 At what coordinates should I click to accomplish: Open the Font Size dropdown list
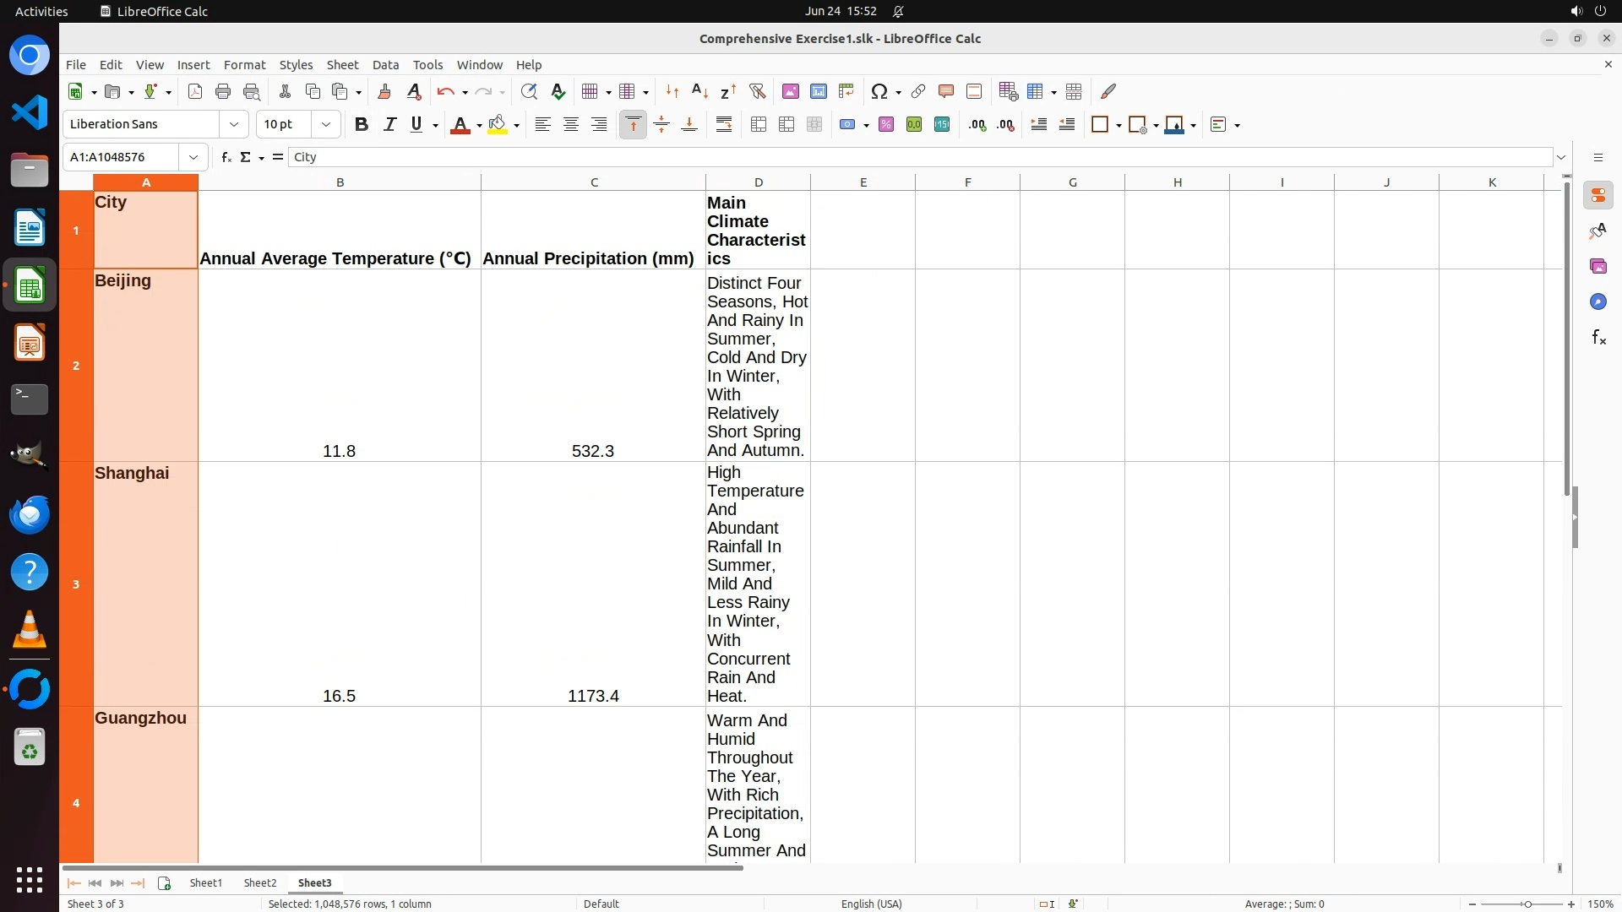point(326,124)
